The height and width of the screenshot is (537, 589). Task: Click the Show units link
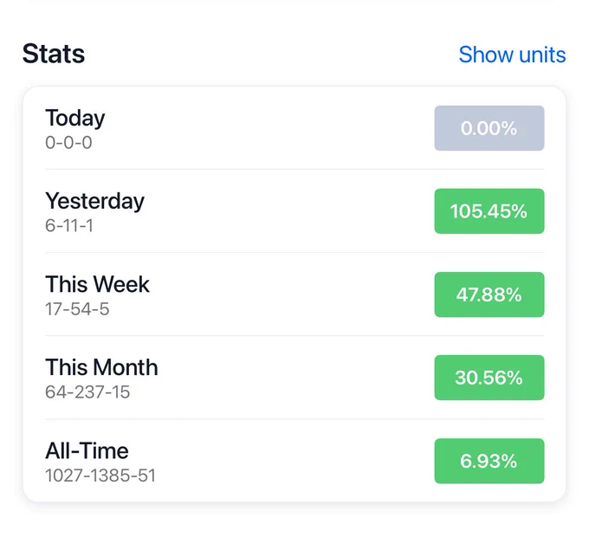pos(512,55)
